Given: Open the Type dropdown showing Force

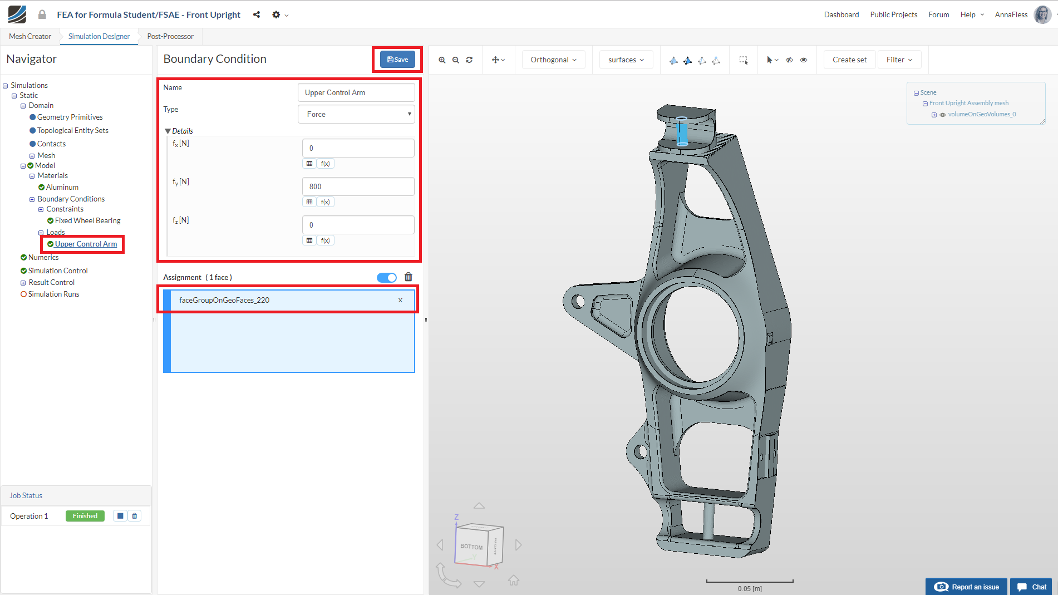Looking at the screenshot, I should click(356, 114).
